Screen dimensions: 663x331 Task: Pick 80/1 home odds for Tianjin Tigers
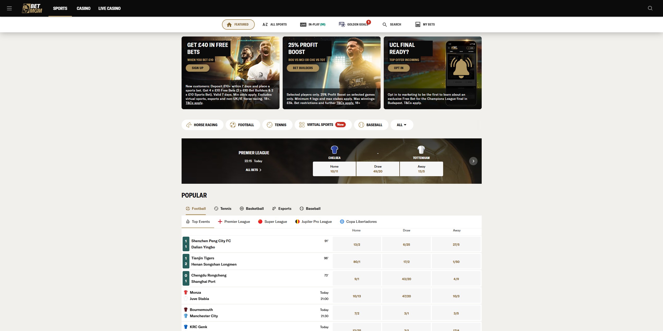[x=357, y=262]
